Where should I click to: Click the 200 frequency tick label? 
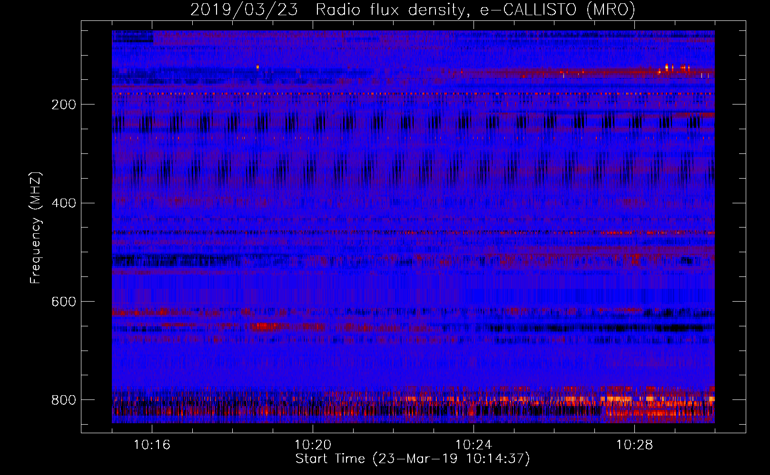(x=63, y=104)
